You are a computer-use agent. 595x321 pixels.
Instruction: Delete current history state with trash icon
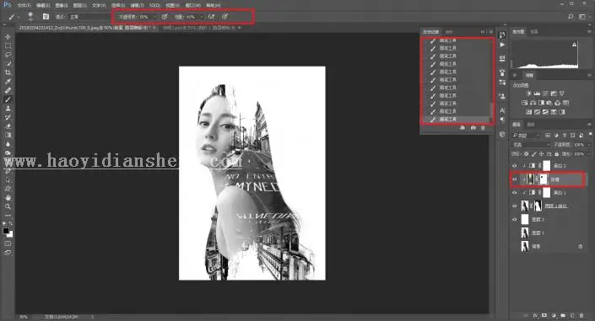tap(483, 128)
